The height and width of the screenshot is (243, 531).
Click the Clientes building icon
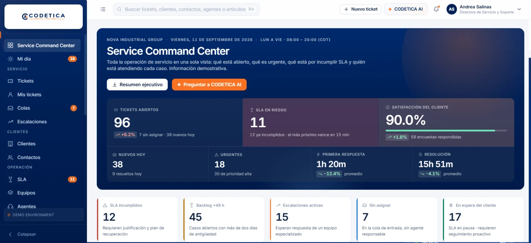click(x=10, y=144)
